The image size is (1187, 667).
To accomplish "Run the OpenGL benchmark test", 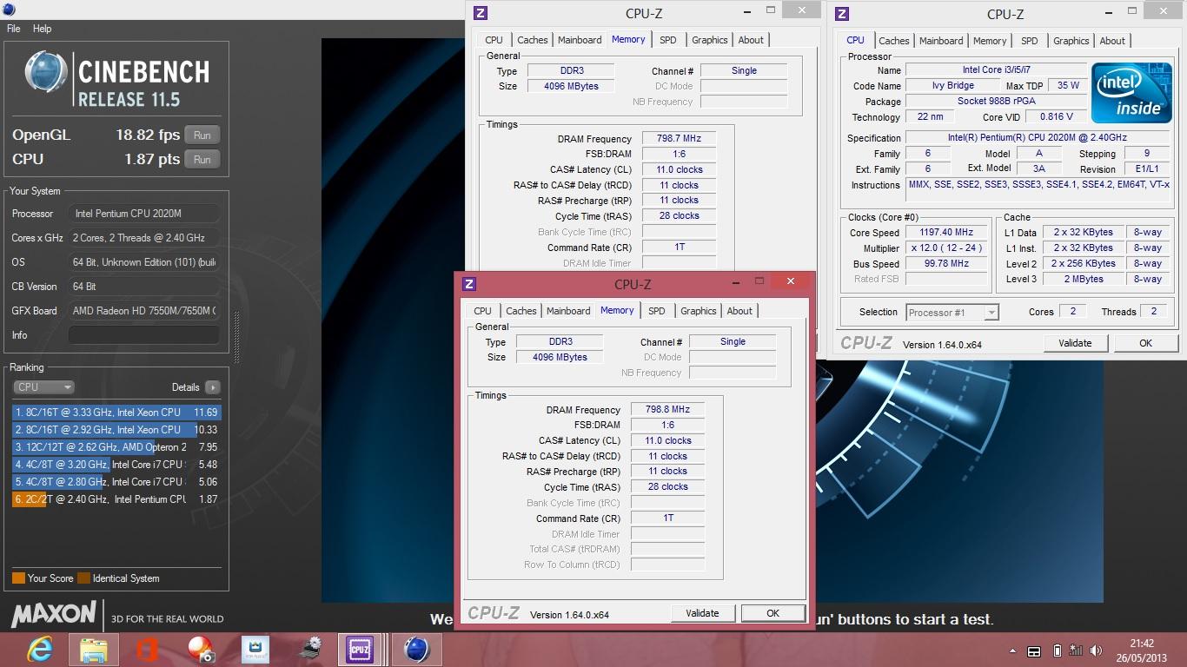I will point(202,135).
